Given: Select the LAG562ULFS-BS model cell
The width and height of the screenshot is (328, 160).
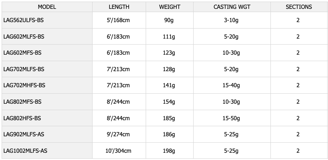Looking at the screenshot, I should tap(47, 20).
